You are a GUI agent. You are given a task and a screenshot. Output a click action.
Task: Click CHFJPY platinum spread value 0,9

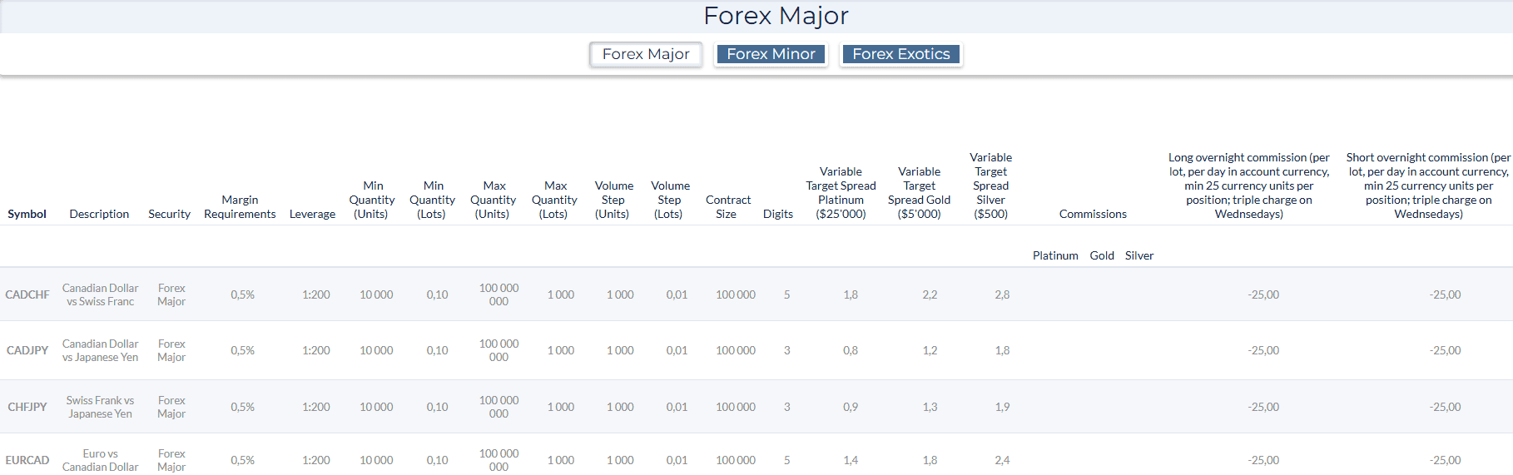click(x=851, y=407)
